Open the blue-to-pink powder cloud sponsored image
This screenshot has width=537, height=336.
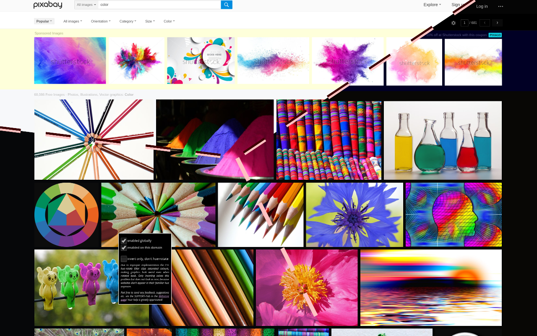(273, 60)
